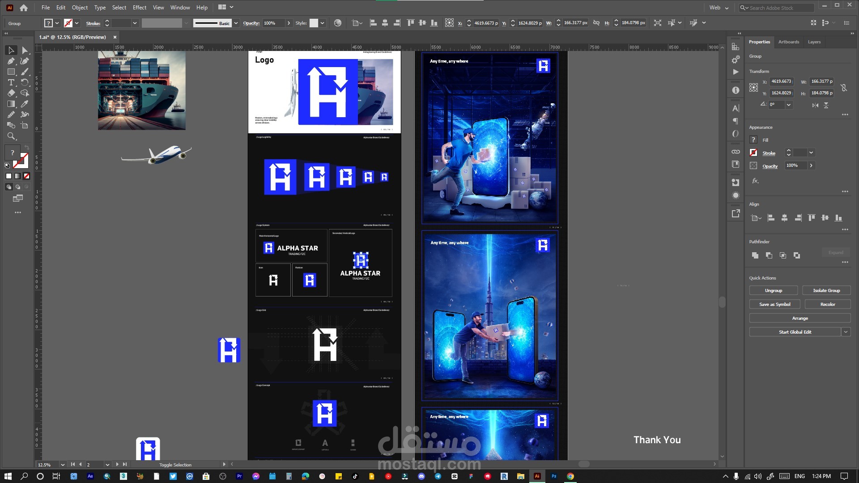
Task: Switch to the Layers tab
Action: click(814, 42)
